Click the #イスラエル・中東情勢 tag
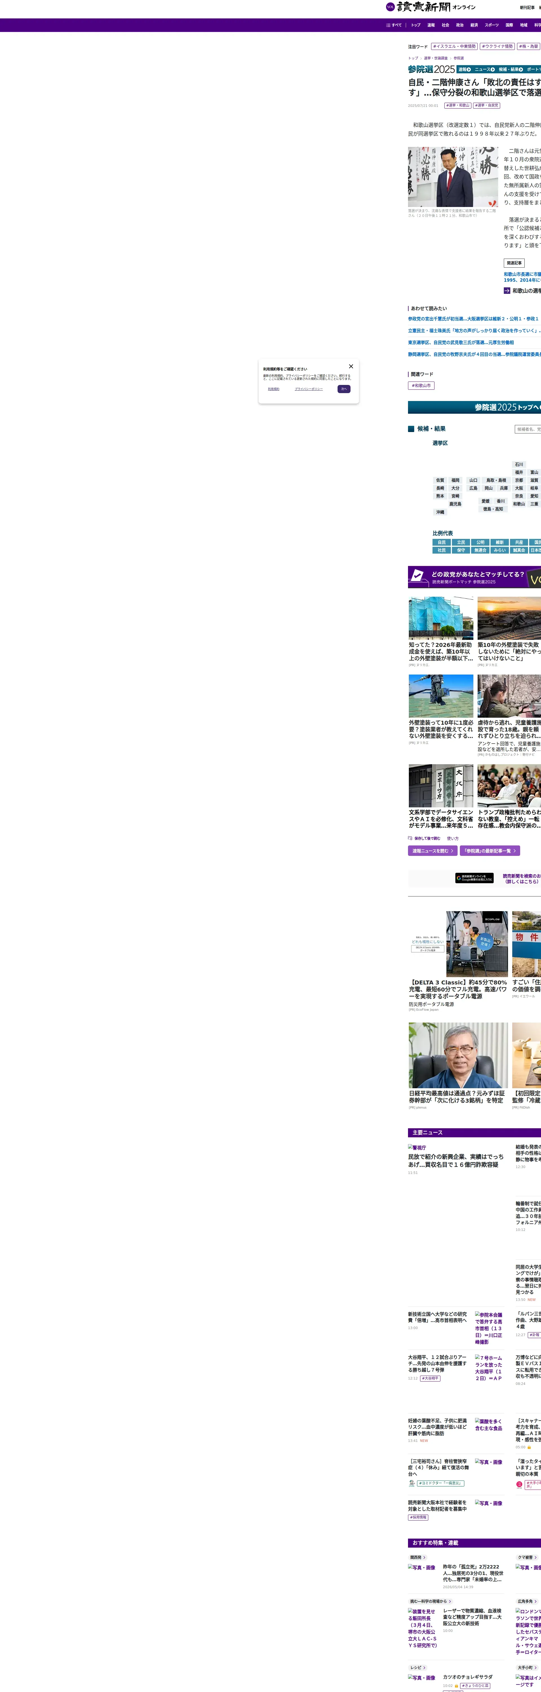 (x=454, y=47)
